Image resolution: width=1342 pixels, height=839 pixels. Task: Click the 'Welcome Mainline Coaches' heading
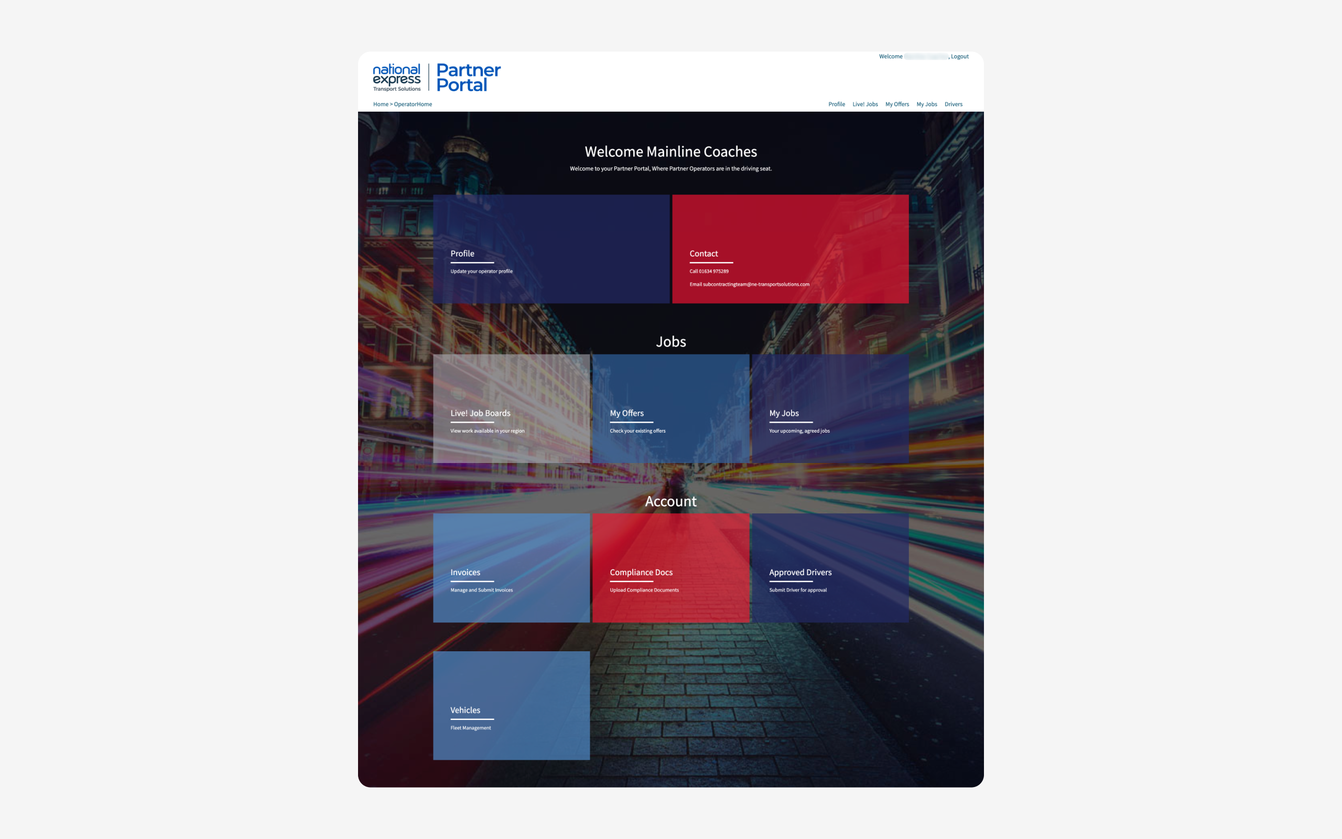[x=670, y=152]
